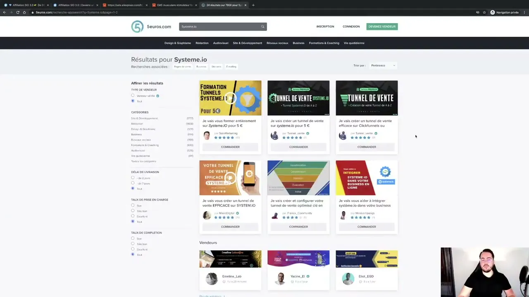Click the INSCRIPTION link
The width and height of the screenshot is (529, 297).
(x=325, y=26)
